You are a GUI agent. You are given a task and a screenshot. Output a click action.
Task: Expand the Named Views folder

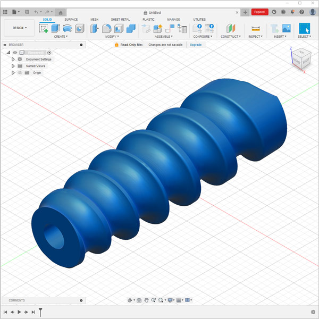(x=13, y=66)
